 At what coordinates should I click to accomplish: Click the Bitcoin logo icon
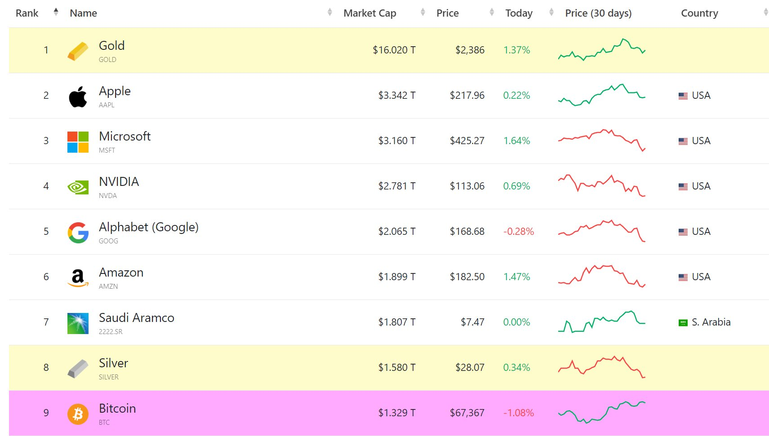78,414
